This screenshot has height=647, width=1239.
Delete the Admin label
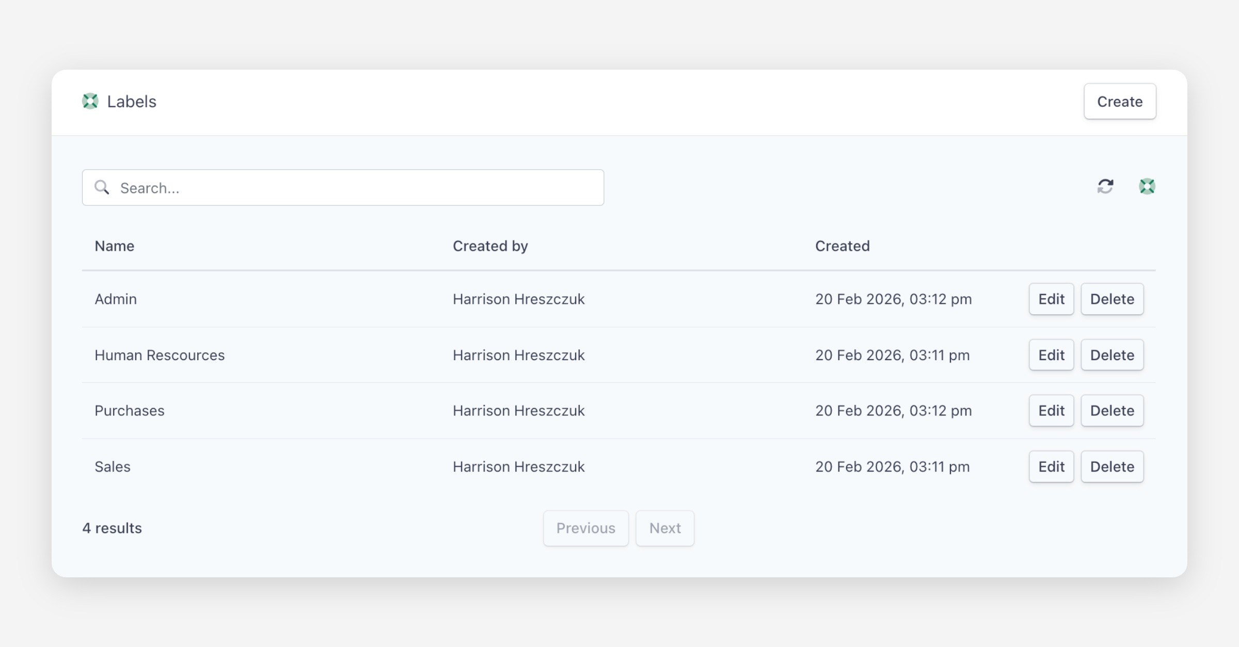[x=1112, y=299]
